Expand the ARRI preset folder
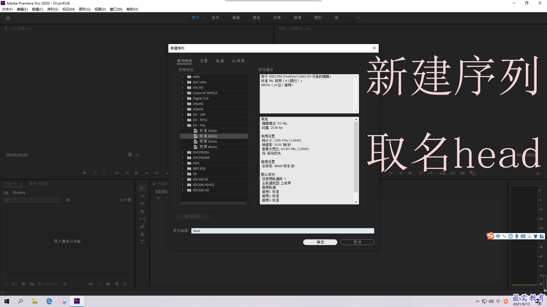 183,77
